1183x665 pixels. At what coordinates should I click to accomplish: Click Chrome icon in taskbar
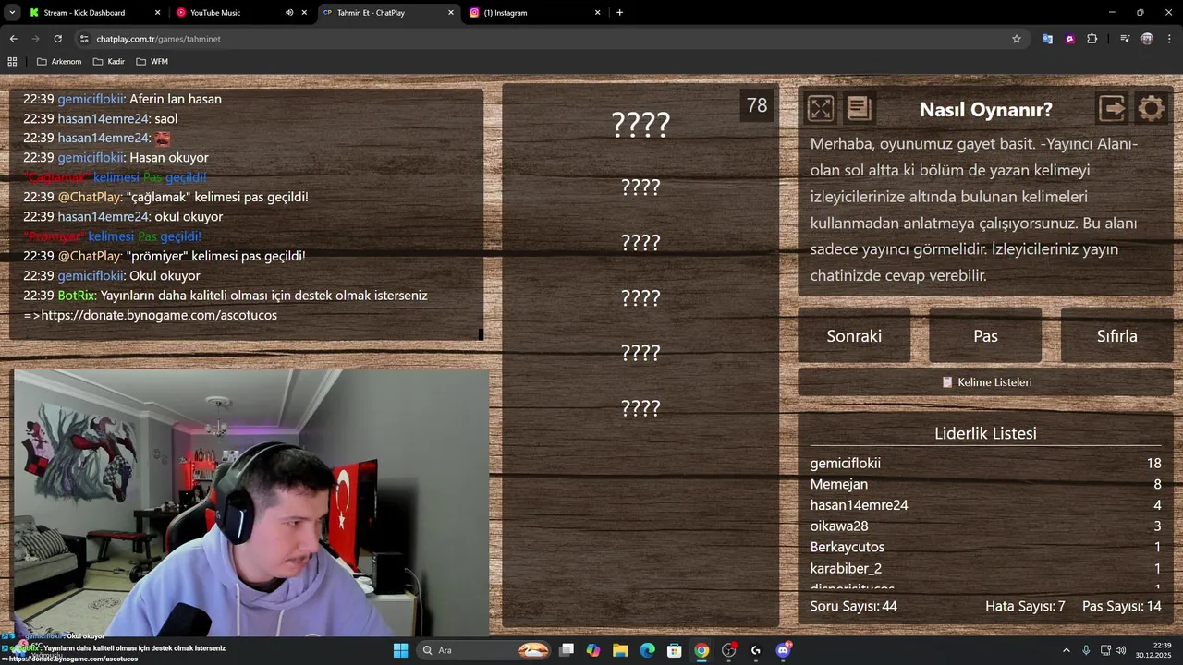[x=701, y=650]
